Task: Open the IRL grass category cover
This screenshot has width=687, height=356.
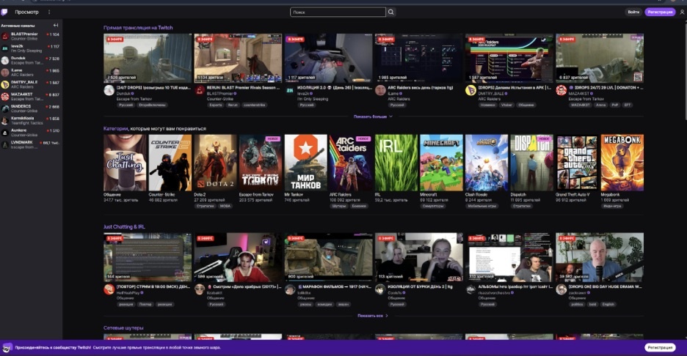Action: (x=396, y=163)
